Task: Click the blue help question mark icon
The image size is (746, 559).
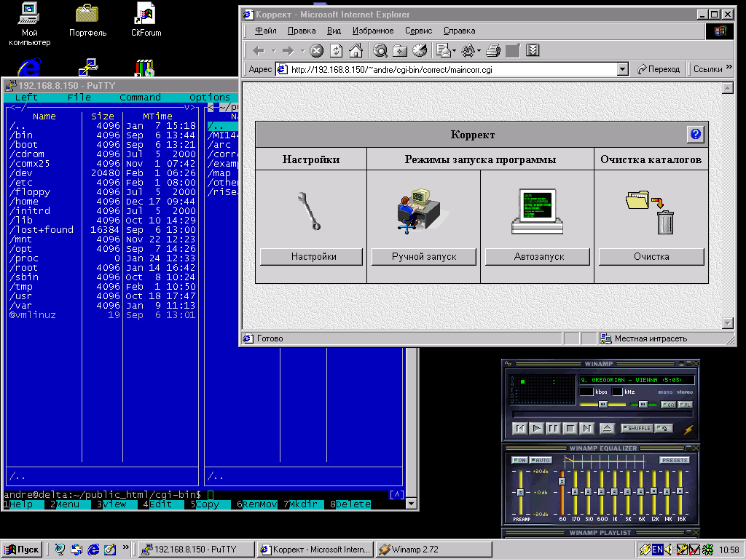Action: 695,134
